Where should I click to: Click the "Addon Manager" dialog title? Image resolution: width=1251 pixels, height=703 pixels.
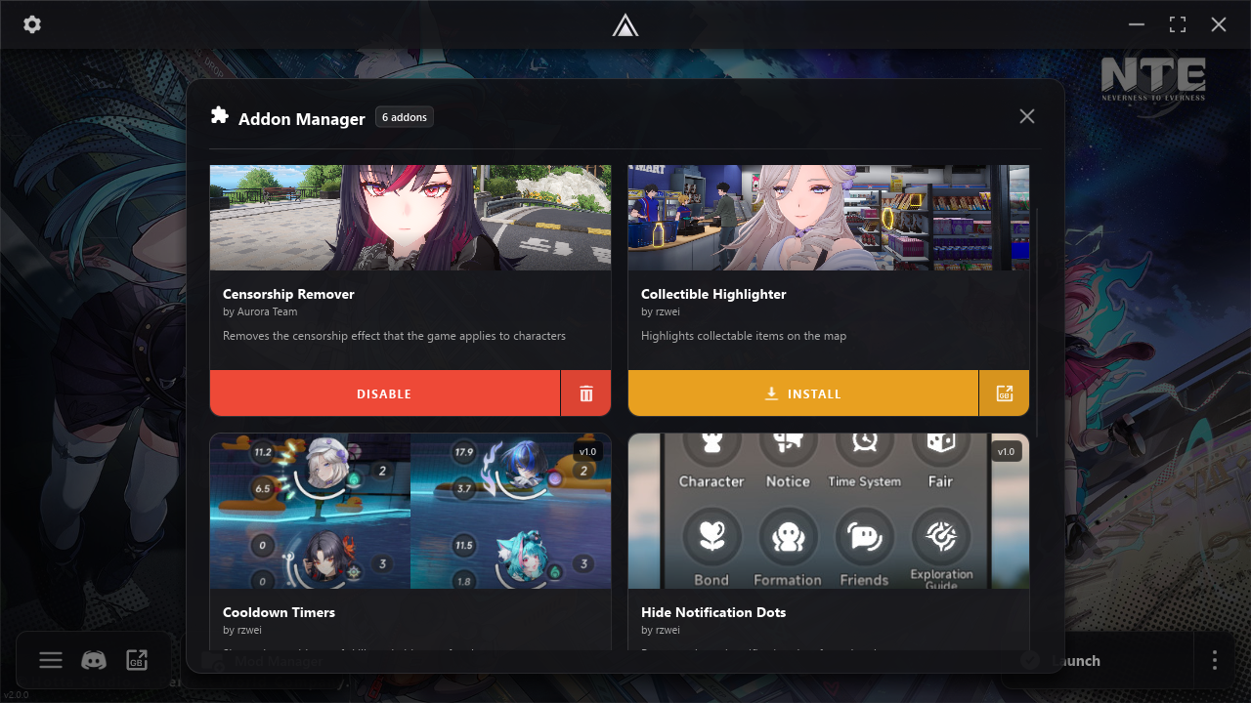click(302, 119)
